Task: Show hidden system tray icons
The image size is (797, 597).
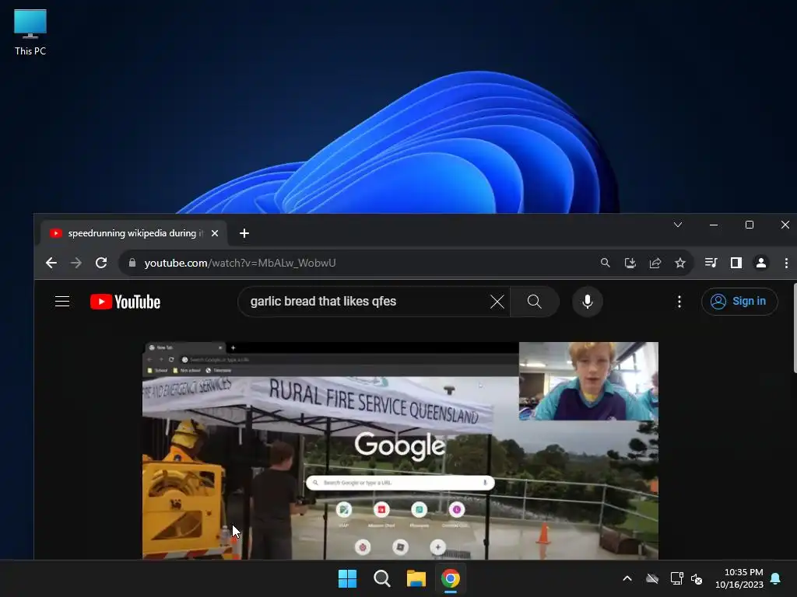Action: pos(627,578)
